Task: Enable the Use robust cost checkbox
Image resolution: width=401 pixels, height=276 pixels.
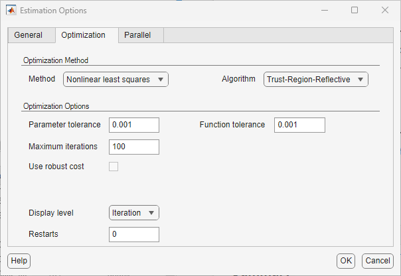Action: [x=114, y=167]
